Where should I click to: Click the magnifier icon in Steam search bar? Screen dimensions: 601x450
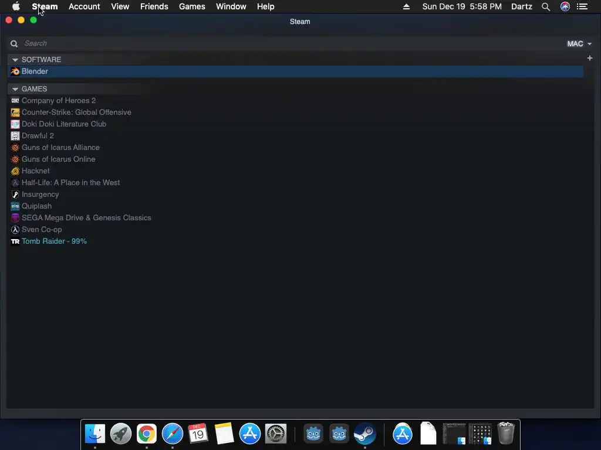14,43
